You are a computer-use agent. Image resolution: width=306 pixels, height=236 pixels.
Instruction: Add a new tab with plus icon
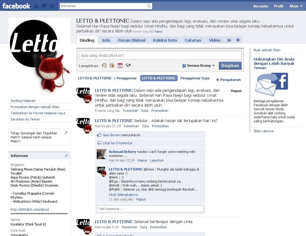pyautogui.click(x=238, y=40)
